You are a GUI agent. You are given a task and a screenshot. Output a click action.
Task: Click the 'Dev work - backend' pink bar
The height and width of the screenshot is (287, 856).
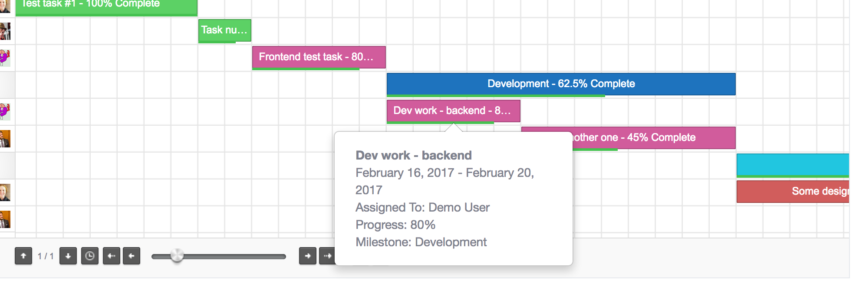coord(453,111)
